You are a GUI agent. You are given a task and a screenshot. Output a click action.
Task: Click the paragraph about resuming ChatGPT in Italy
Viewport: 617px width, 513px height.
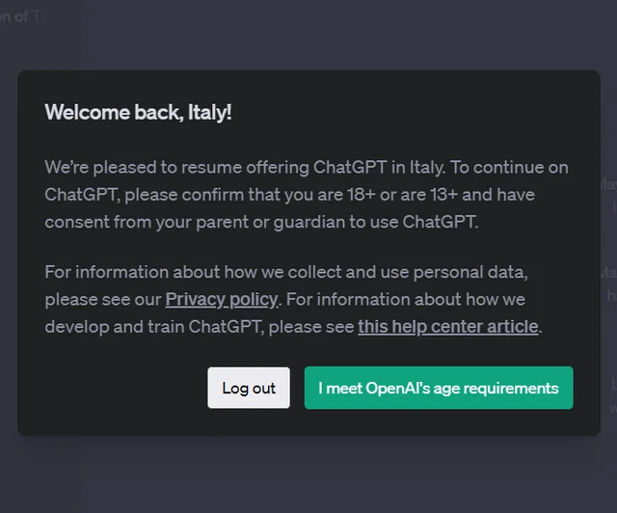coord(306,194)
